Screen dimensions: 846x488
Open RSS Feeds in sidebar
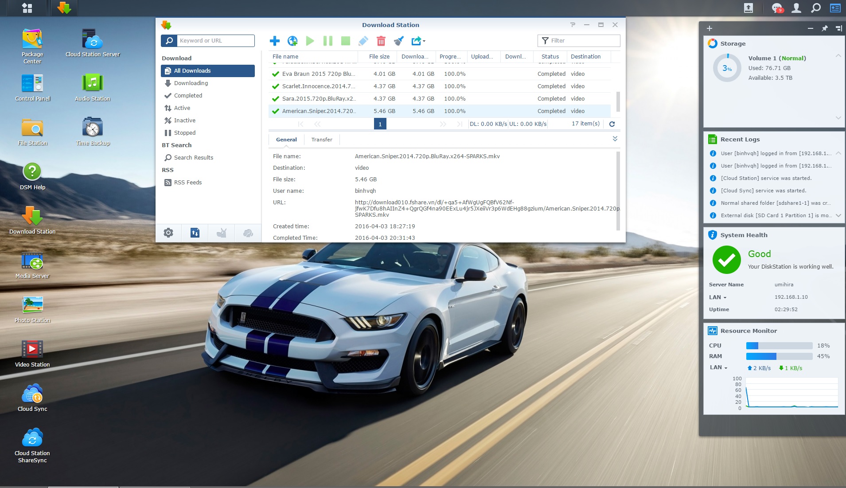coord(208,183)
